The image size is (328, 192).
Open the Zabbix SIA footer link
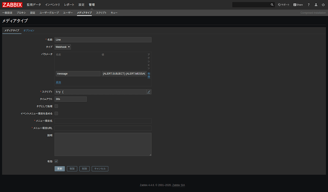pos(178,185)
